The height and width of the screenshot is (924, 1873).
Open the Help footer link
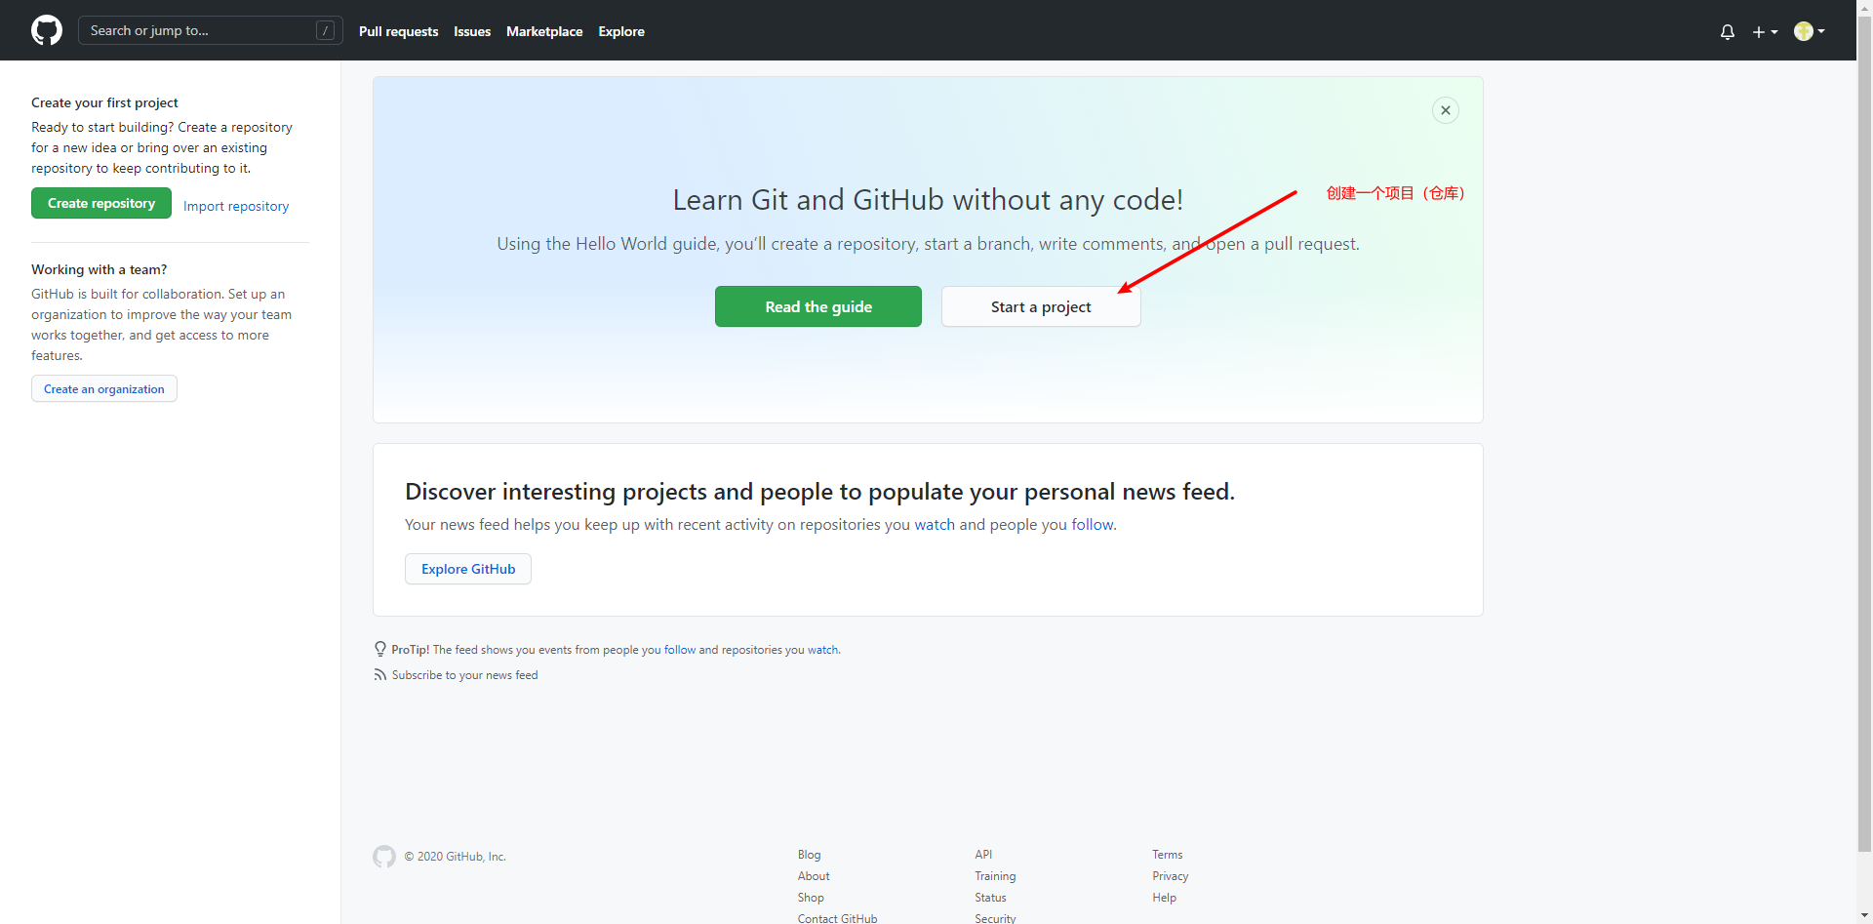(x=1164, y=898)
